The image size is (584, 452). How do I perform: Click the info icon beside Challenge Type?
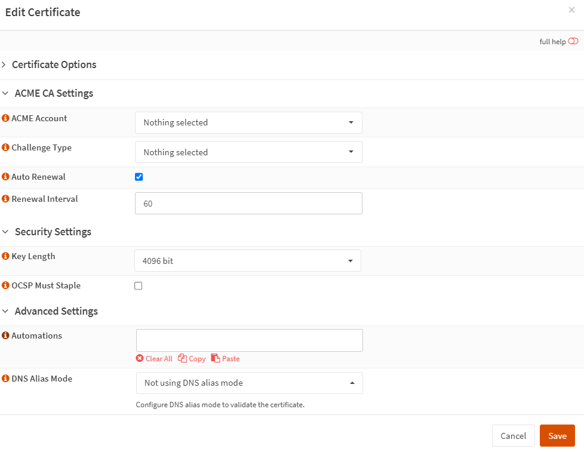(x=6, y=147)
